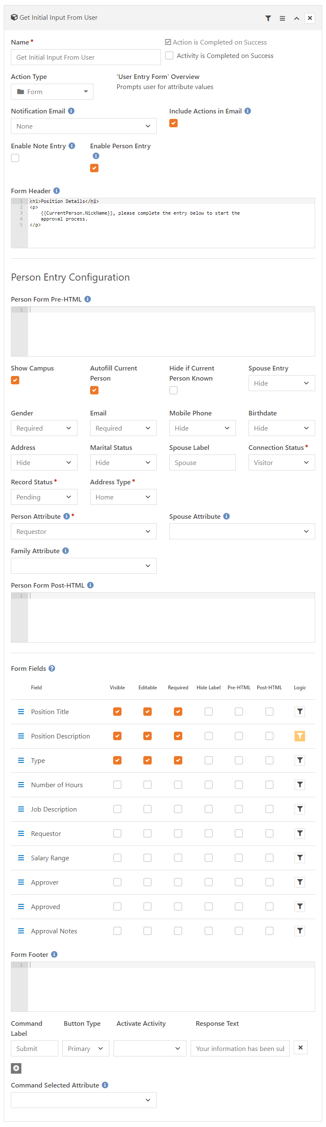Viewport: 326px width, 1127px height.
Task: Open the Person Attribute Requestor dropdown
Action: tap(83, 531)
